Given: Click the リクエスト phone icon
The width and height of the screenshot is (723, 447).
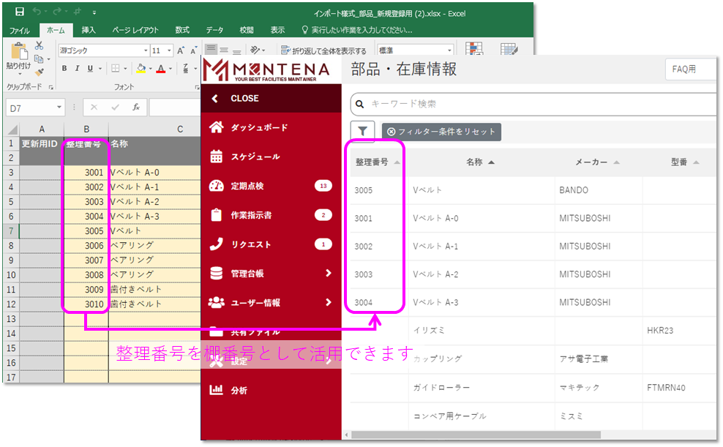Looking at the screenshot, I should (x=216, y=244).
